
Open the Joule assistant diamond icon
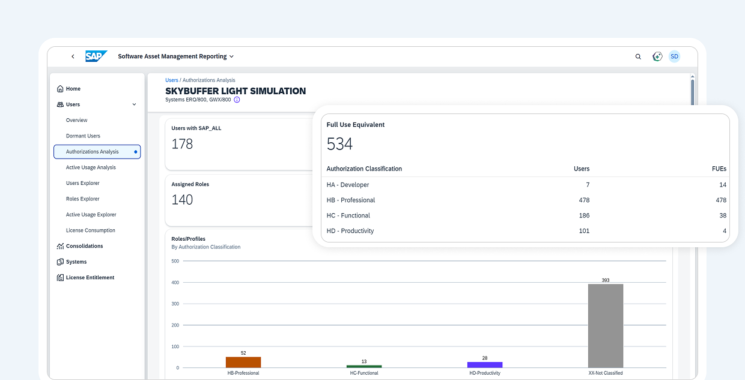point(657,56)
